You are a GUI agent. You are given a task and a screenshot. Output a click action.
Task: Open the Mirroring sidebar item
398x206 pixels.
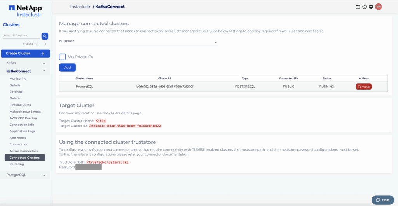point(17,164)
